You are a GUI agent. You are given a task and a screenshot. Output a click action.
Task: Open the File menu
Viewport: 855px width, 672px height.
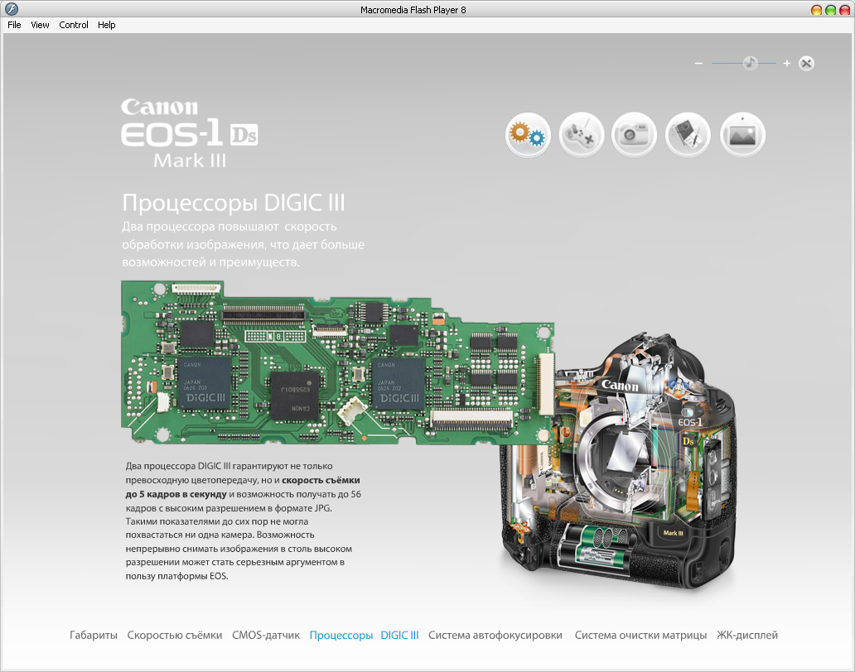(x=14, y=25)
